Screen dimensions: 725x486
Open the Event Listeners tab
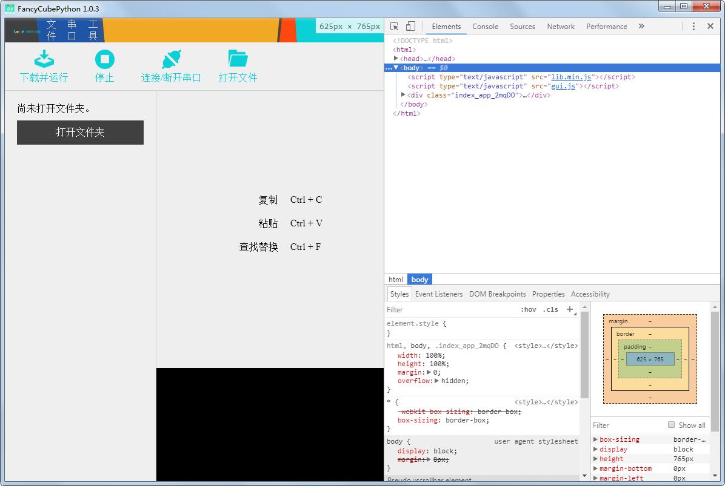coord(439,294)
